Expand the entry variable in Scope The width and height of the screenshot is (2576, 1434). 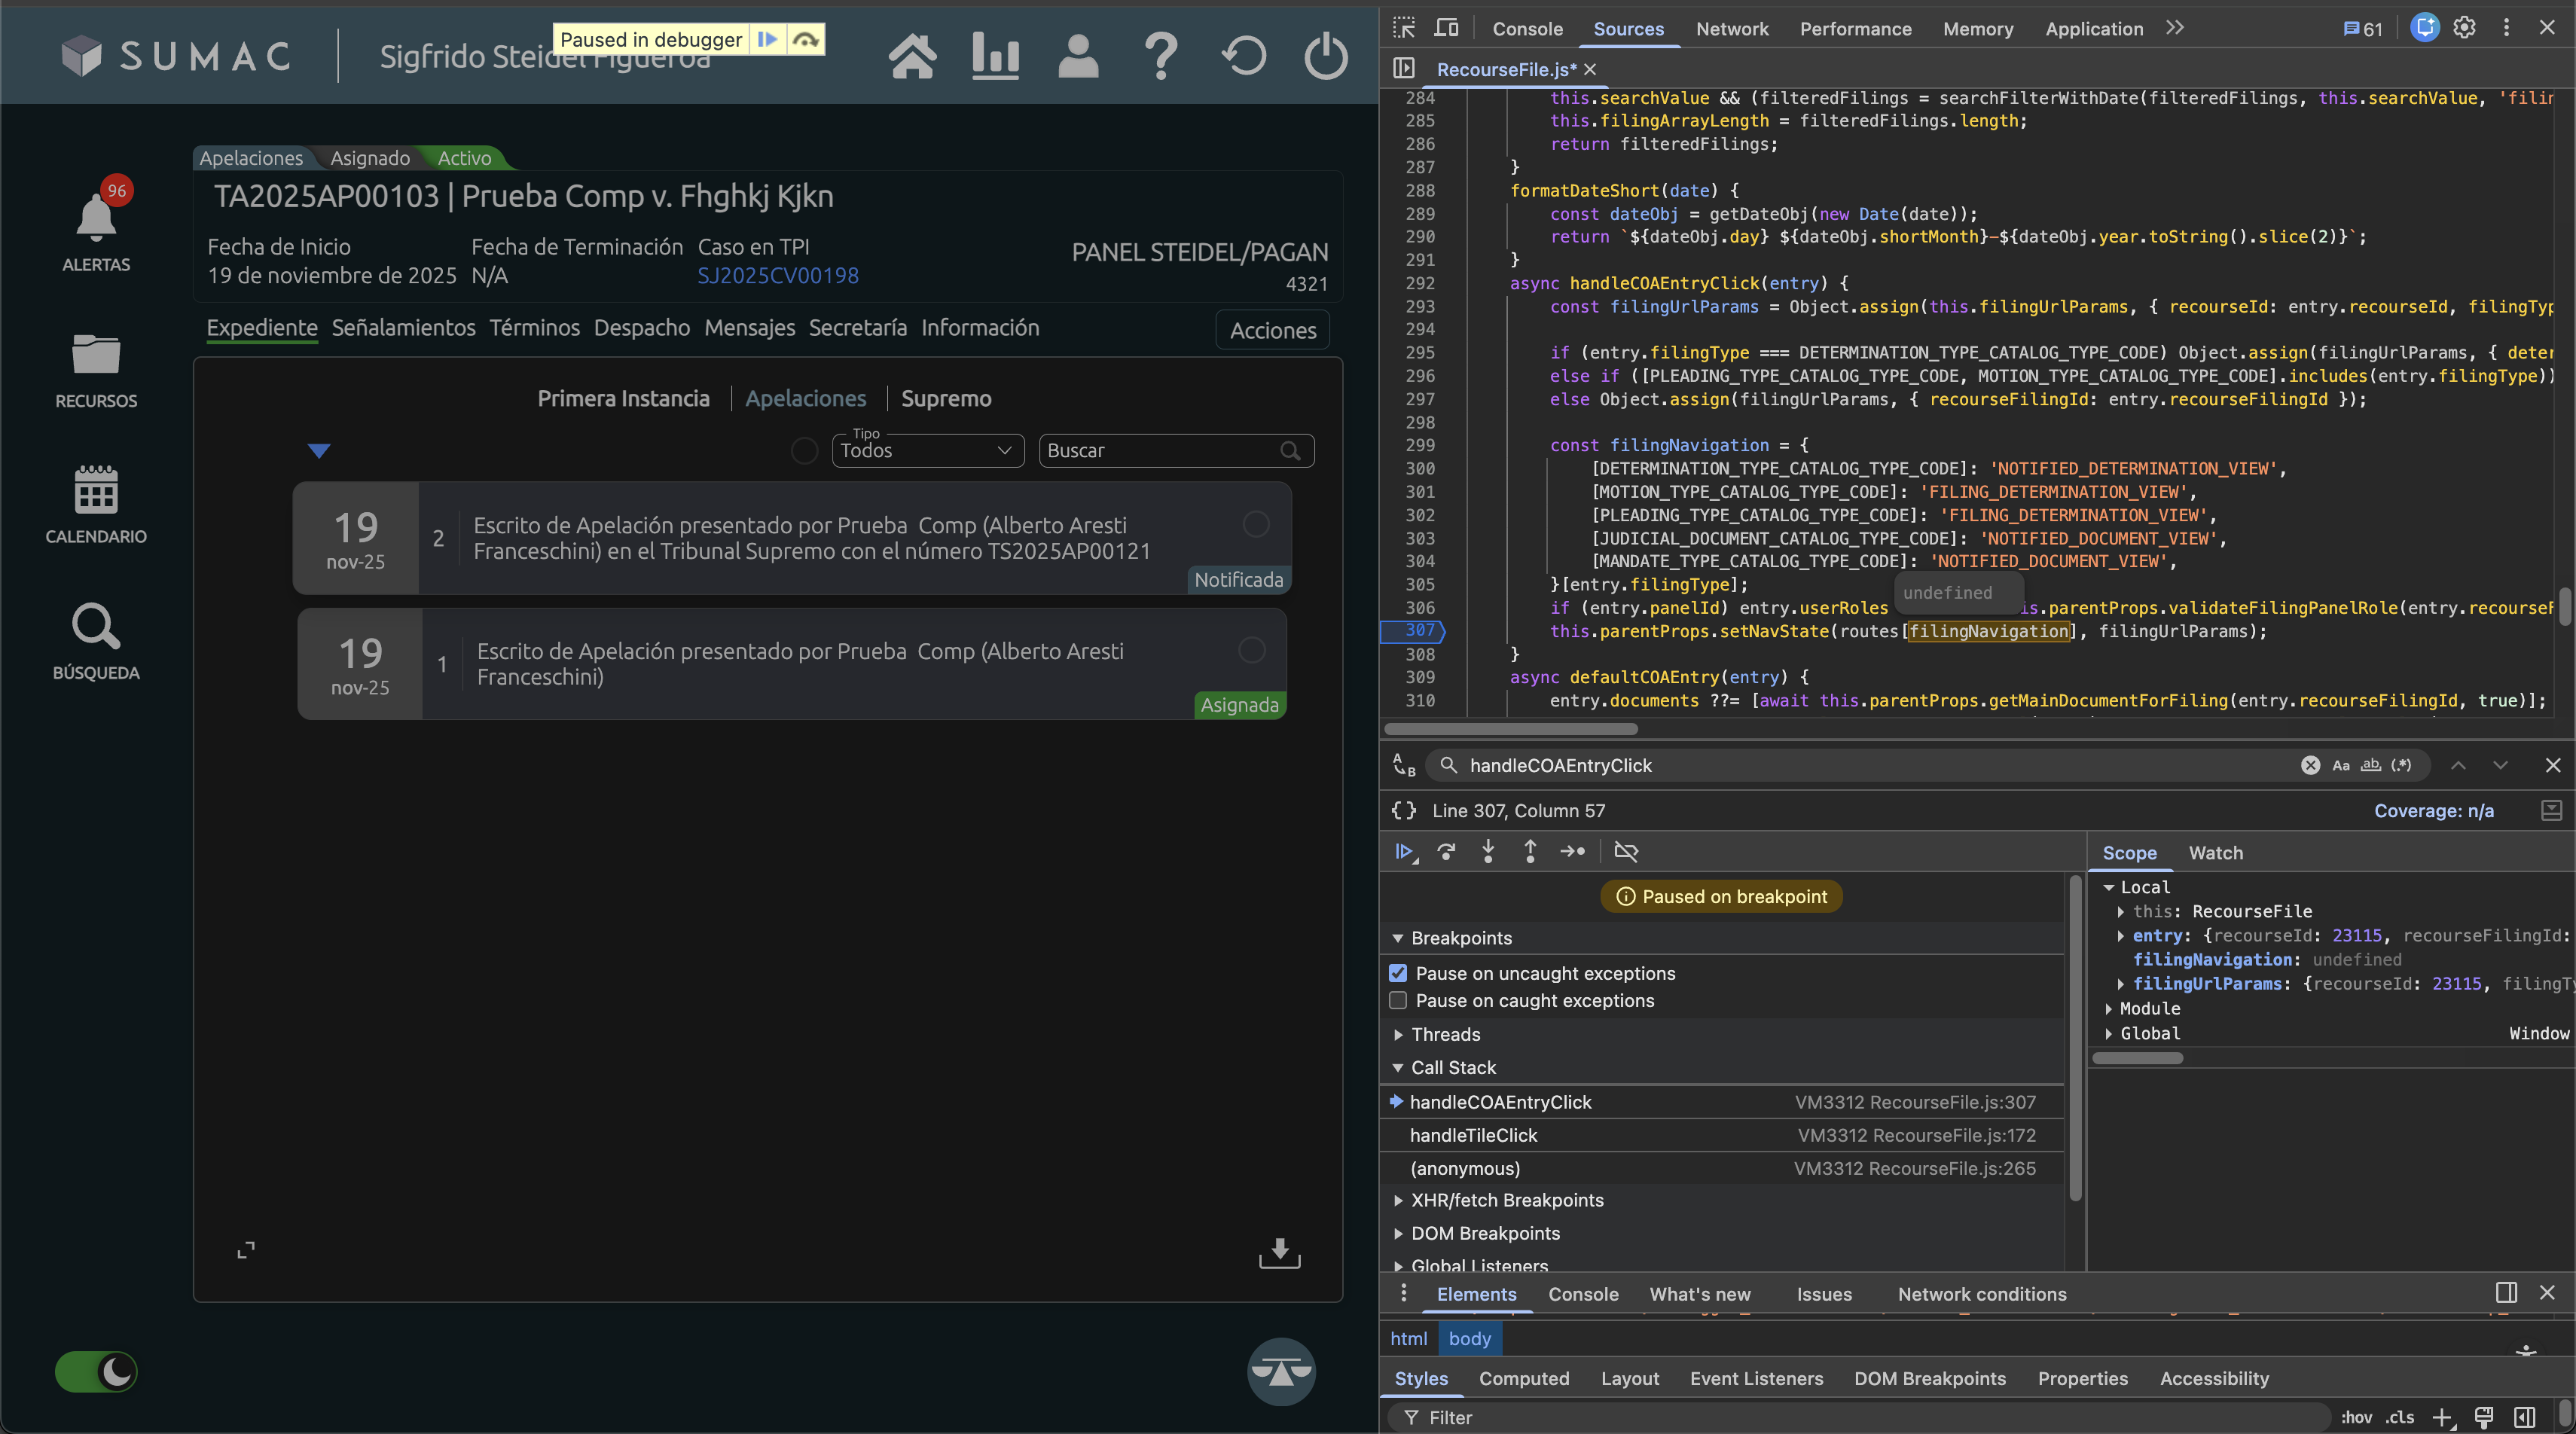tap(2120, 935)
